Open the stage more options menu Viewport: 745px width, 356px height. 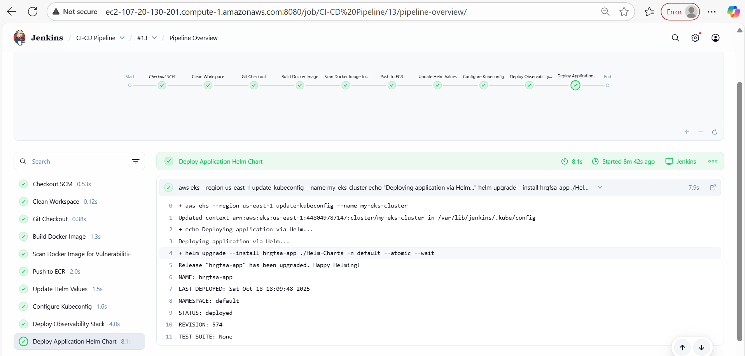click(713, 161)
